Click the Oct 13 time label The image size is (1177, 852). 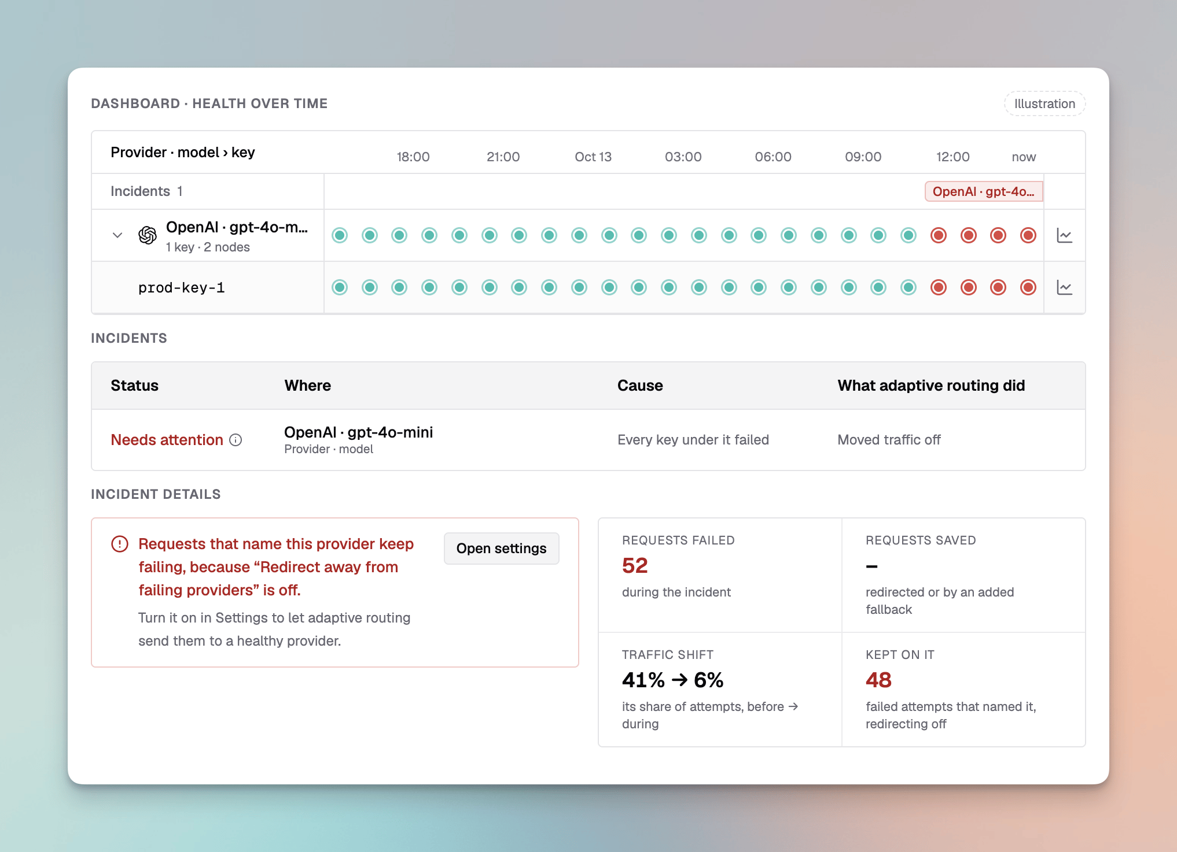(x=593, y=157)
